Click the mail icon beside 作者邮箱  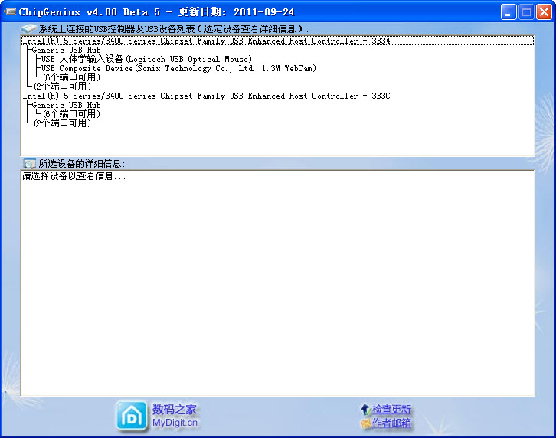tap(365, 423)
